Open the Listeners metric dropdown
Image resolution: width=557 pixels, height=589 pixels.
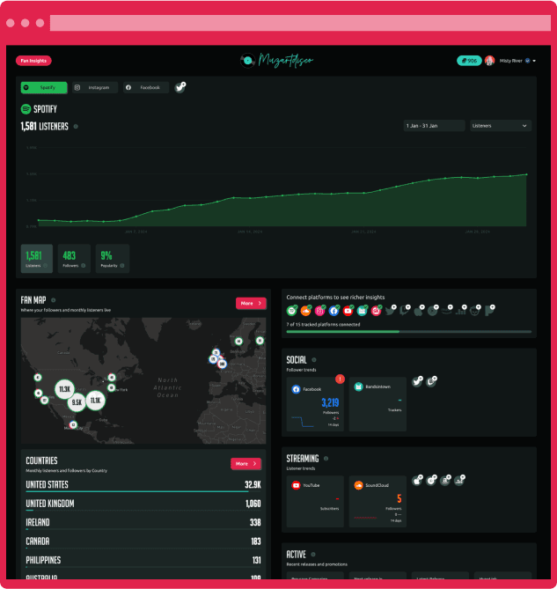[x=501, y=126]
